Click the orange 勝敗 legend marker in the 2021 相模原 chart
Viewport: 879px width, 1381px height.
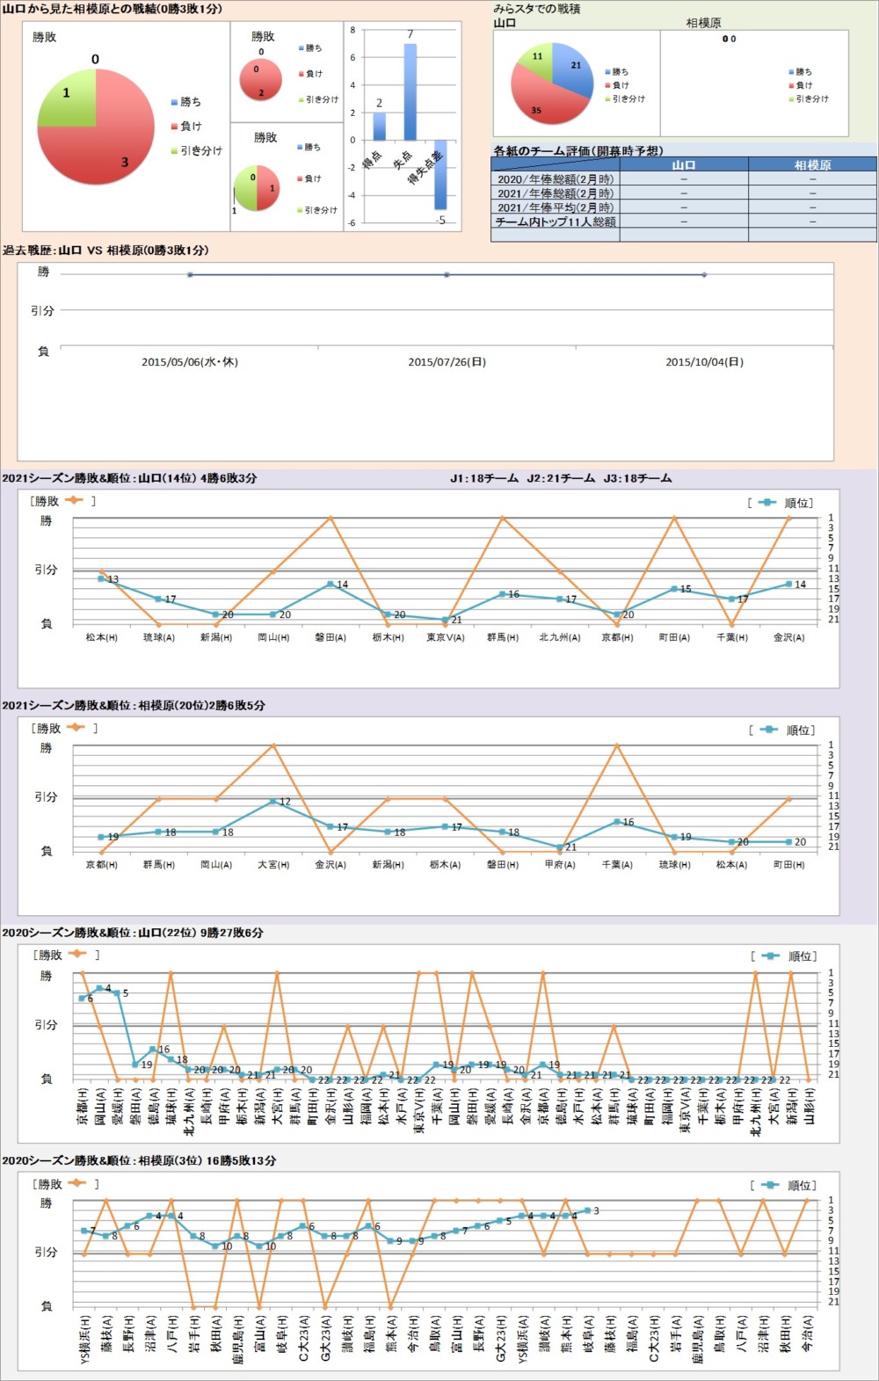pos(76,727)
